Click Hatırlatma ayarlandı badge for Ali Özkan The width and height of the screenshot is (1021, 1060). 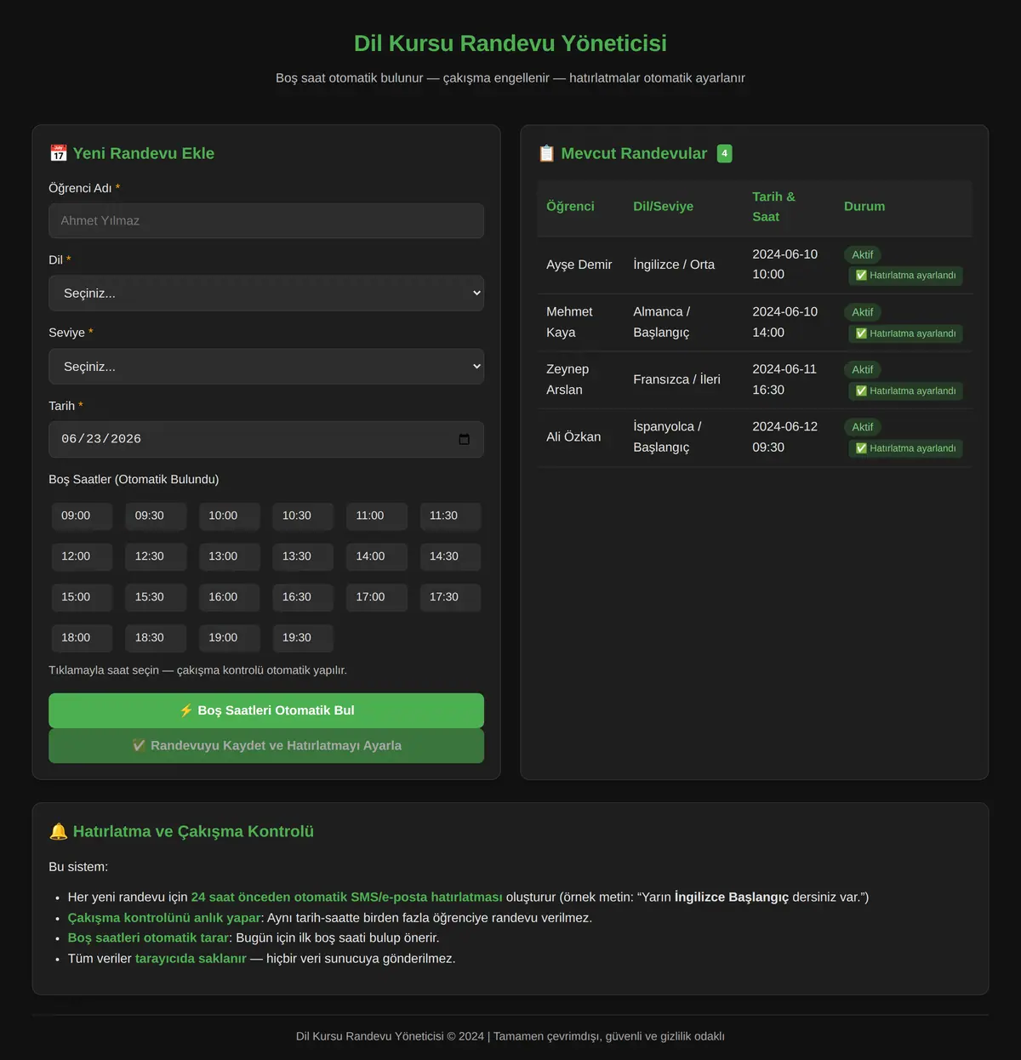[905, 448]
